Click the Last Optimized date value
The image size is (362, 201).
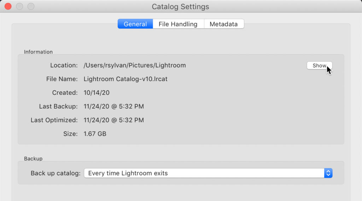[x=113, y=120]
